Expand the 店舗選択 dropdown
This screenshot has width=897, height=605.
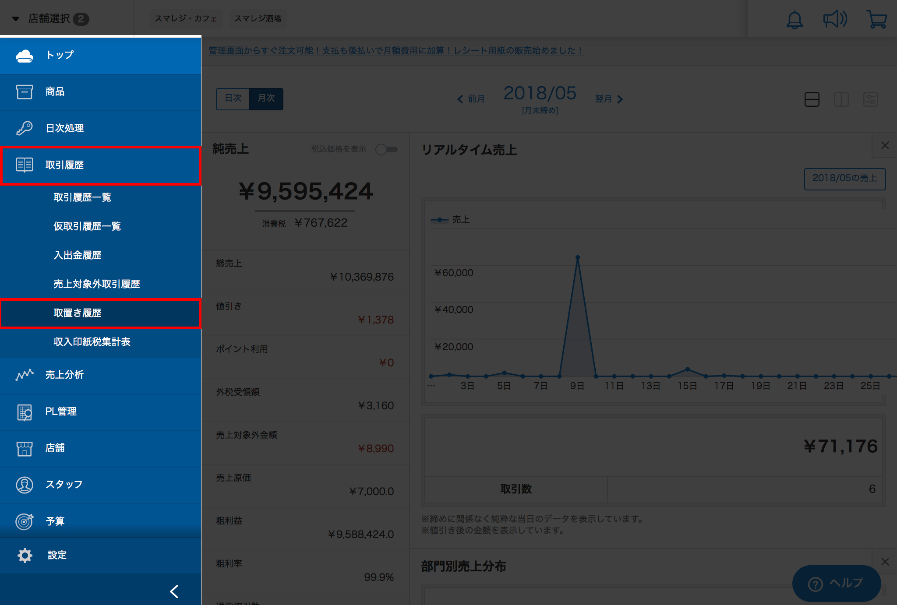pos(50,18)
